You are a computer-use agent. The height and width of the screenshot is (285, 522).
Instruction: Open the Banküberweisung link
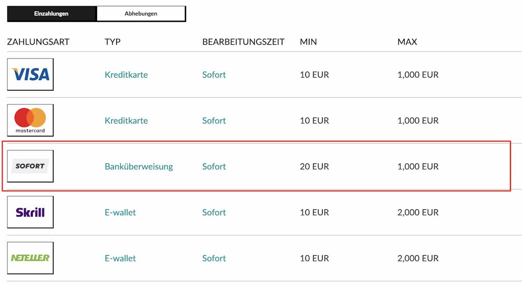coord(139,167)
